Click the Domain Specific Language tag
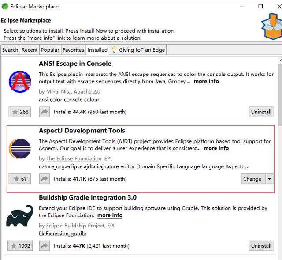Screen dimensions: 282x260 [168, 166]
